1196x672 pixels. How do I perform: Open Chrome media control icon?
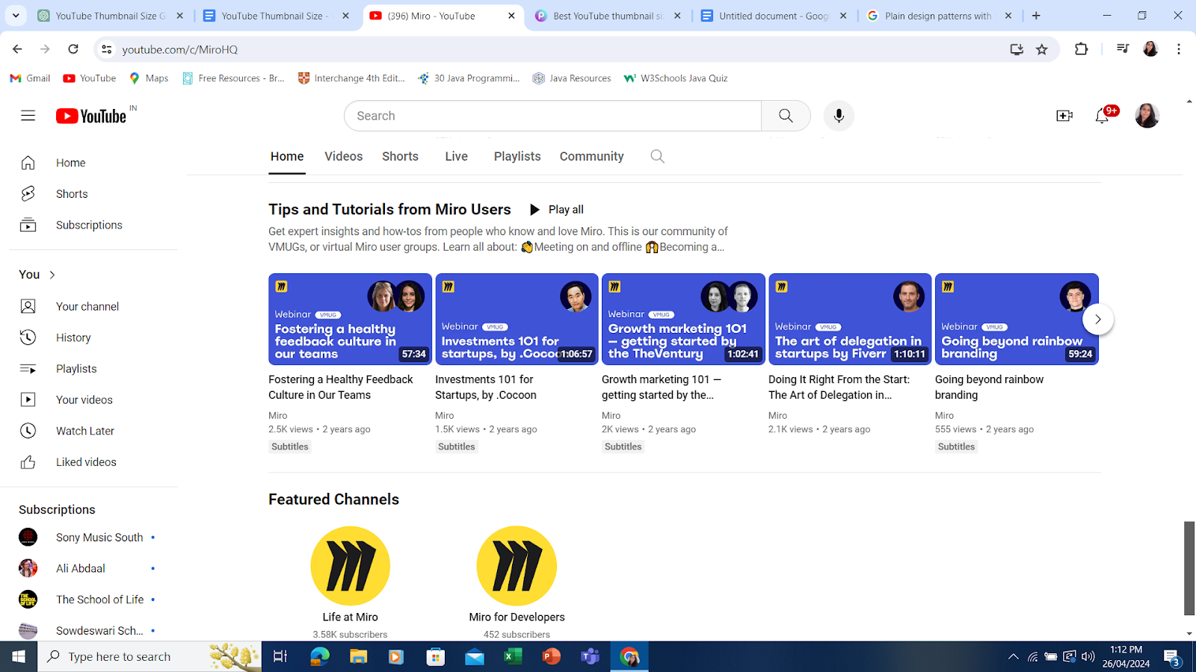1122,49
